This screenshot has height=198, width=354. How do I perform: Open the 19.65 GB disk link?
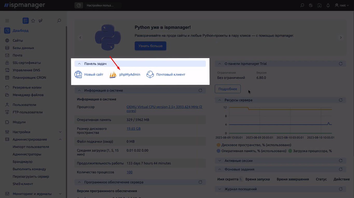134,128
